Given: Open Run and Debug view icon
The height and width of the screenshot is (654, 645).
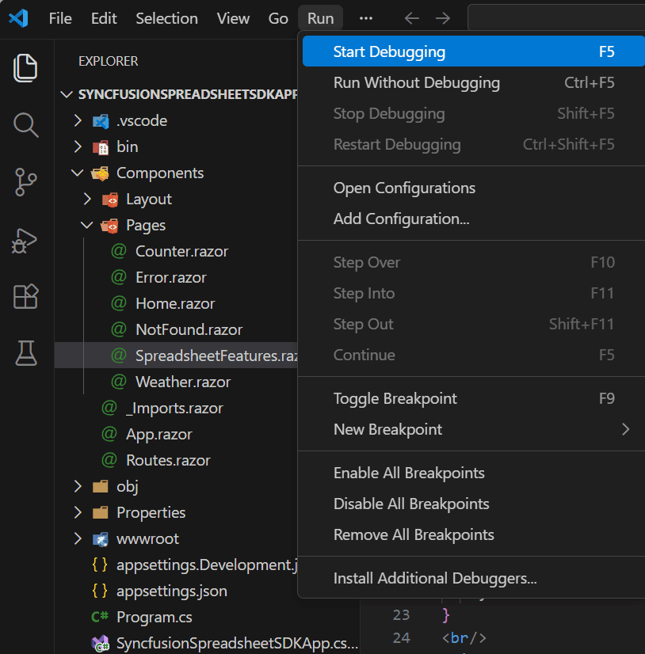Looking at the screenshot, I should (x=26, y=240).
